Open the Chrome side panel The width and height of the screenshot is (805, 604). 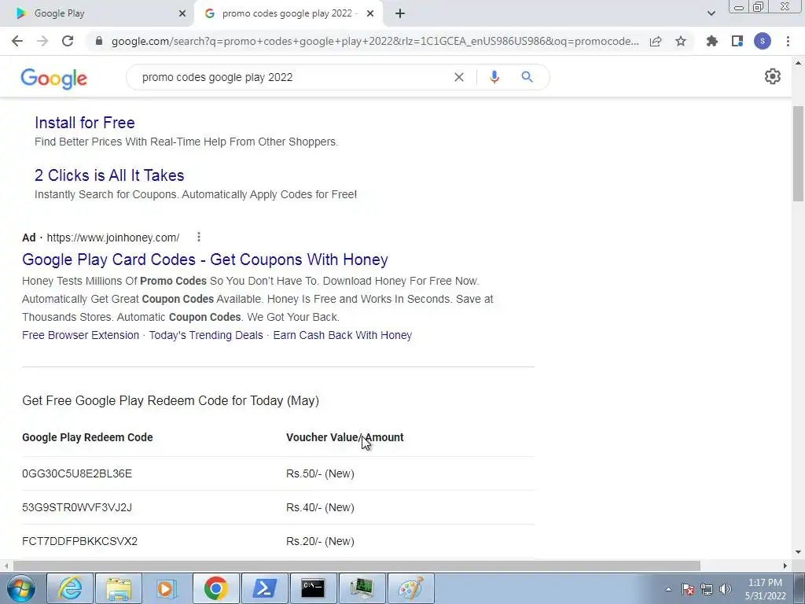coord(737,41)
